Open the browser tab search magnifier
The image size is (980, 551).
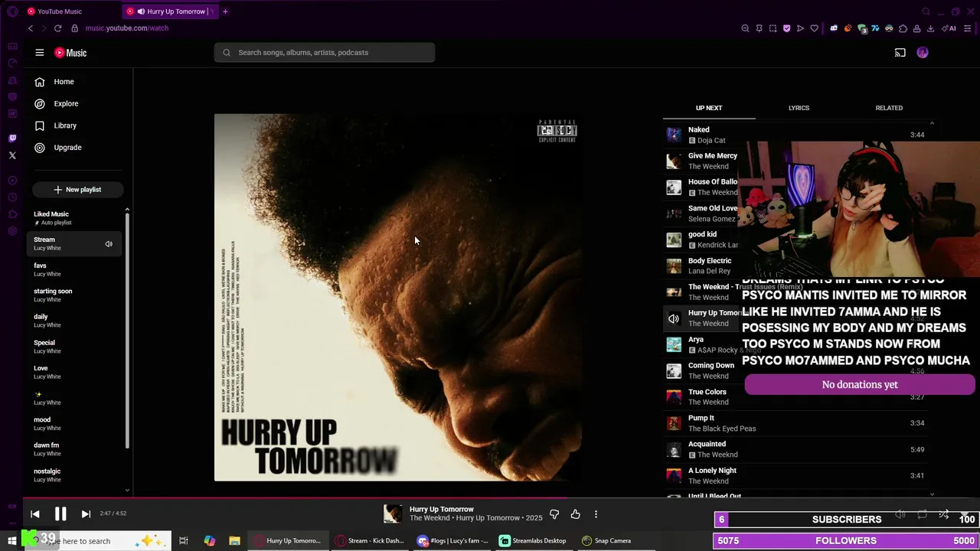coord(926,11)
